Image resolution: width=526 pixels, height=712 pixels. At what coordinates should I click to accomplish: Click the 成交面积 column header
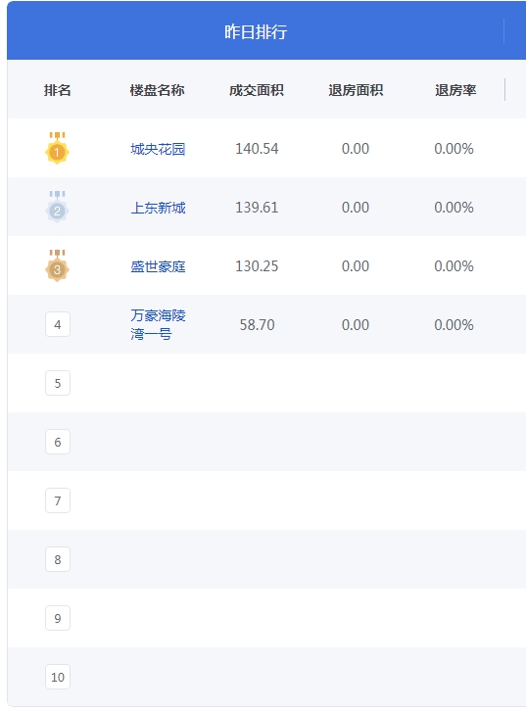(x=257, y=90)
